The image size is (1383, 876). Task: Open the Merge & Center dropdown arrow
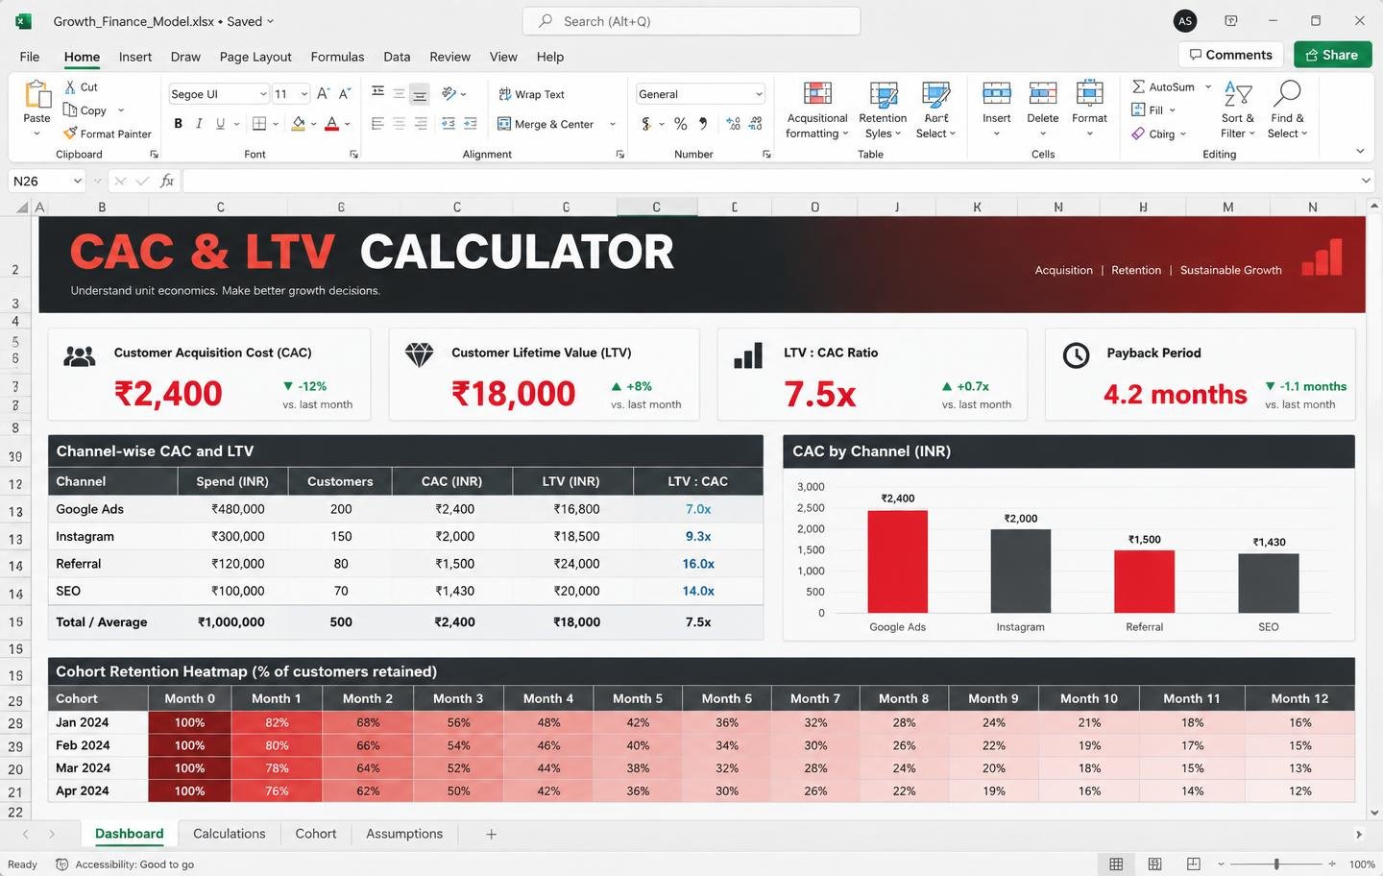tap(613, 124)
